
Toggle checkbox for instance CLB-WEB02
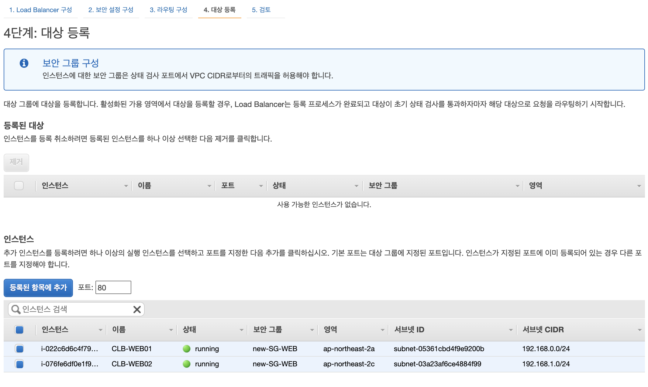(19, 364)
